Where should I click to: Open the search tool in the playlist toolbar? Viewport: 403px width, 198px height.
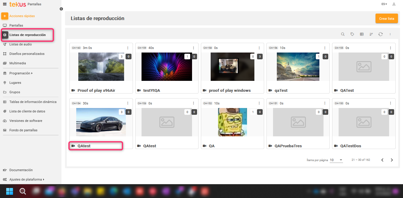[x=343, y=34]
